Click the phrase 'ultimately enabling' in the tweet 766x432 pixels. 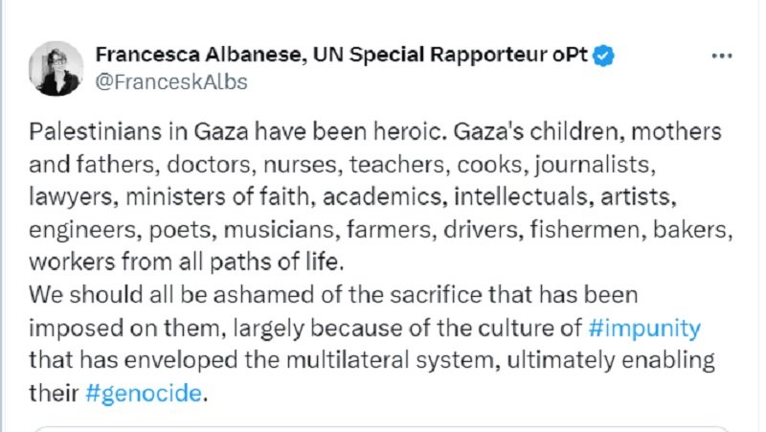(611, 361)
